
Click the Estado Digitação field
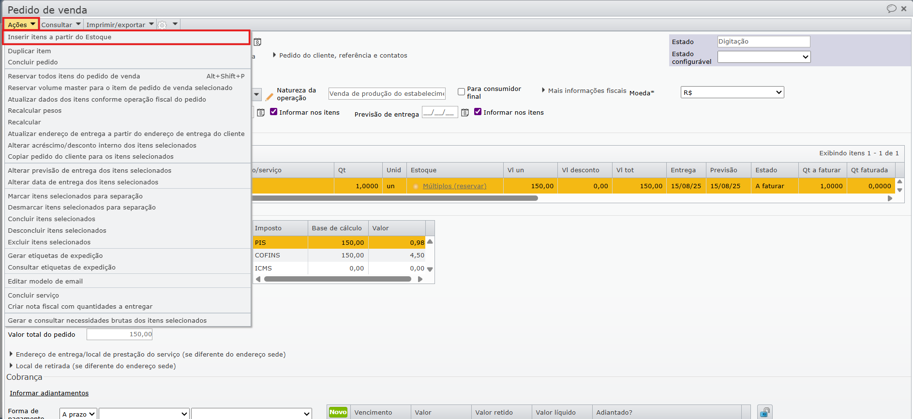[x=763, y=42]
